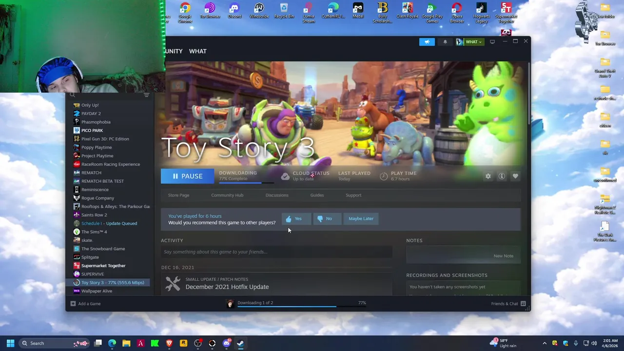Open Windscribe desktop shortcut

tap(259, 11)
